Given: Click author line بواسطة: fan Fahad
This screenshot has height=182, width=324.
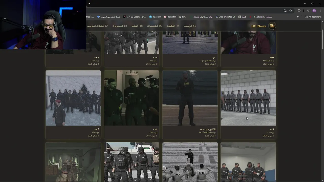Looking at the screenshot, I should (x=208, y=132).
